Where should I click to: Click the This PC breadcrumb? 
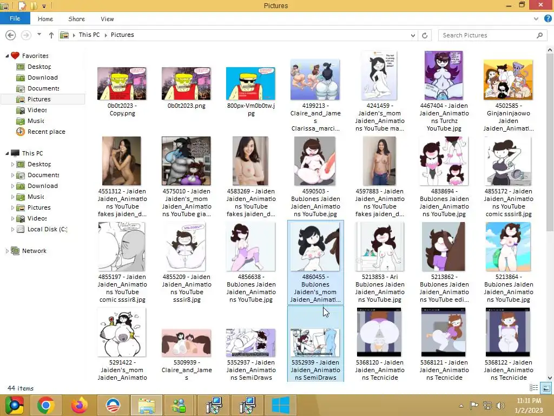89,35
